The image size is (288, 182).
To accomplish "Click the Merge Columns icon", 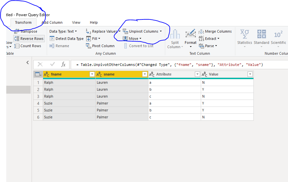I will click(x=201, y=31).
